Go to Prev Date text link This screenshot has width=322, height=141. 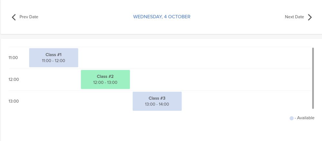pos(29,17)
